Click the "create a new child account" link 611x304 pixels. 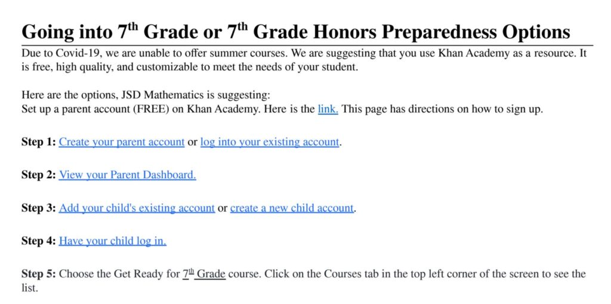(292, 208)
